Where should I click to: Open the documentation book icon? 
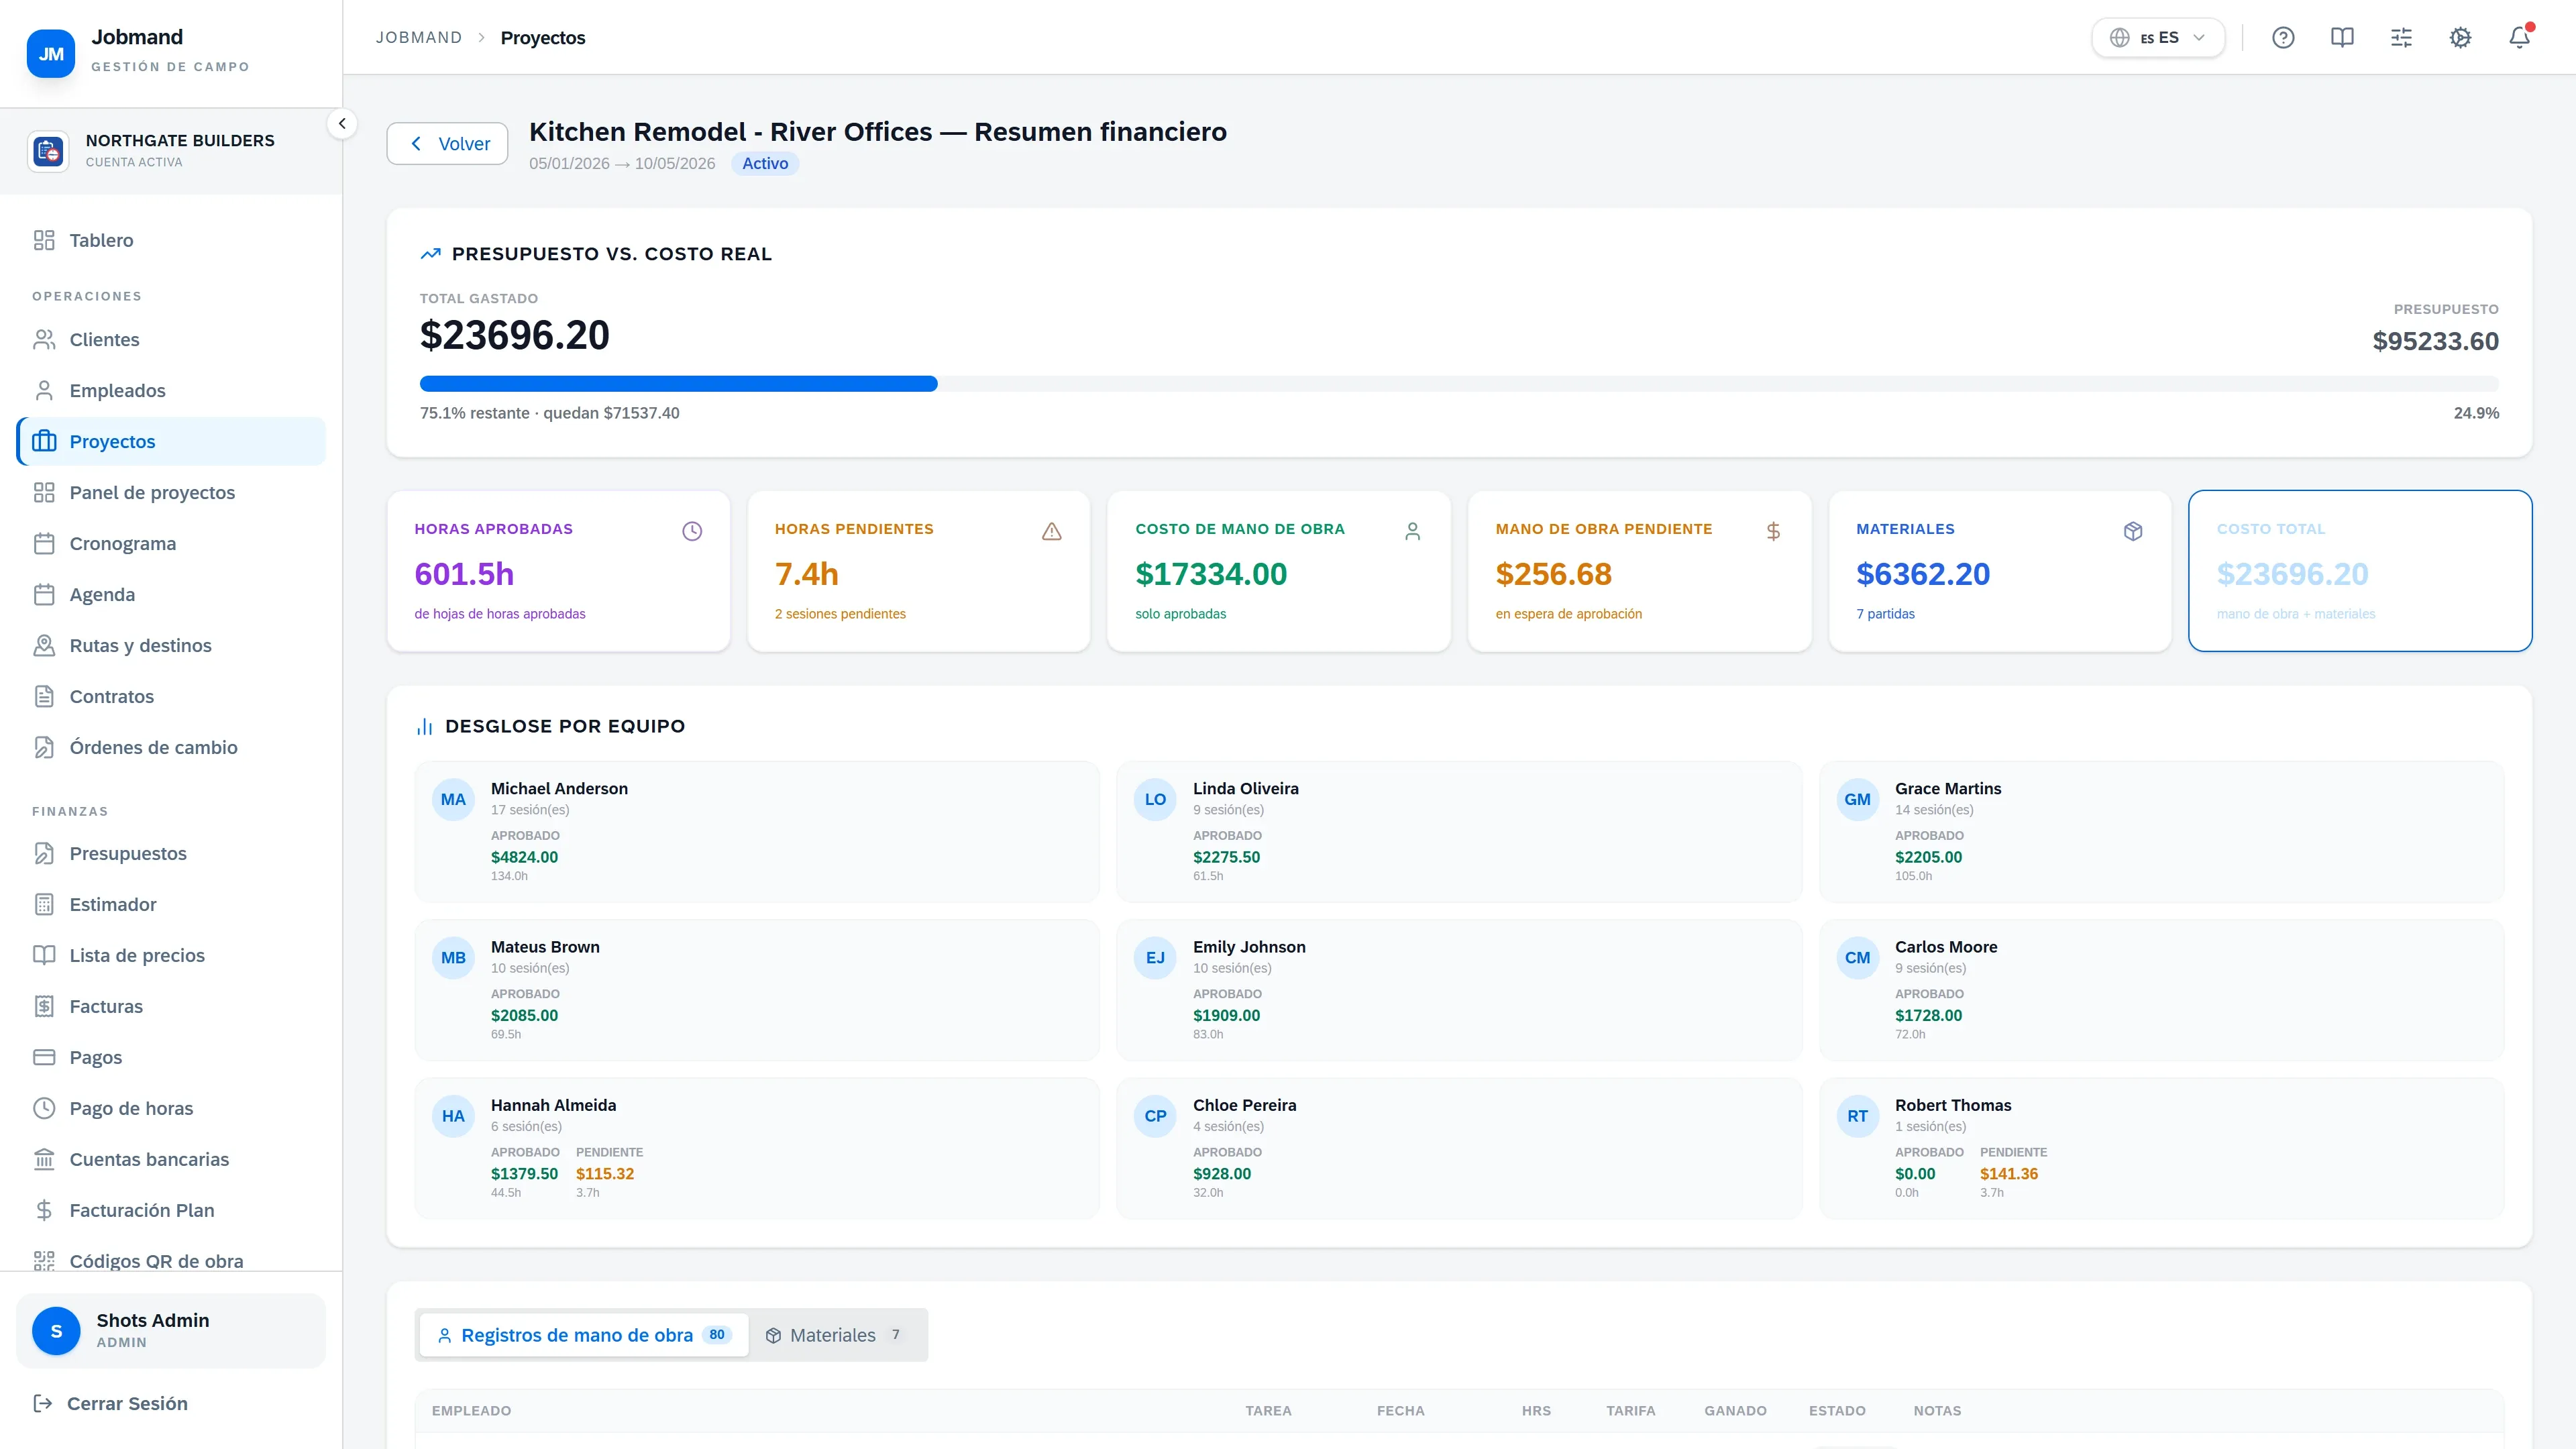pyautogui.click(x=2342, y=38)
